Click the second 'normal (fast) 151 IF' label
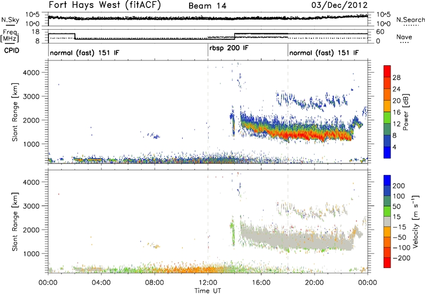Screen dimensions: 425x294 324,53
